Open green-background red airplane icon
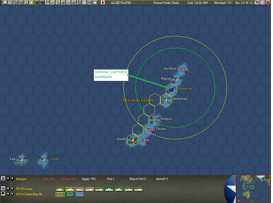273x203 pixels. [x=37, y=3]
